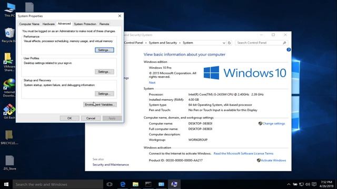This screenshot has width=337, height=189.
Task: Open Read the Microsoft Software License Terms
Action: [x=243, y=153]
